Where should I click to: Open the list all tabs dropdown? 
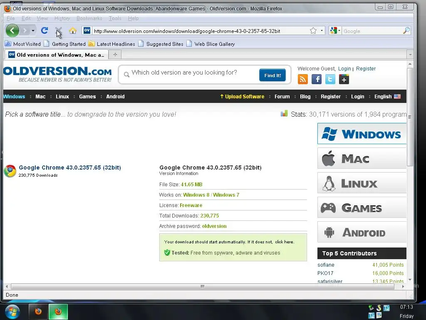tap(410, 55)
